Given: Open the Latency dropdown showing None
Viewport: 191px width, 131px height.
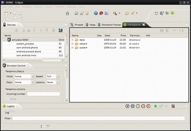Looking at the screenshot, I should 58,82.
